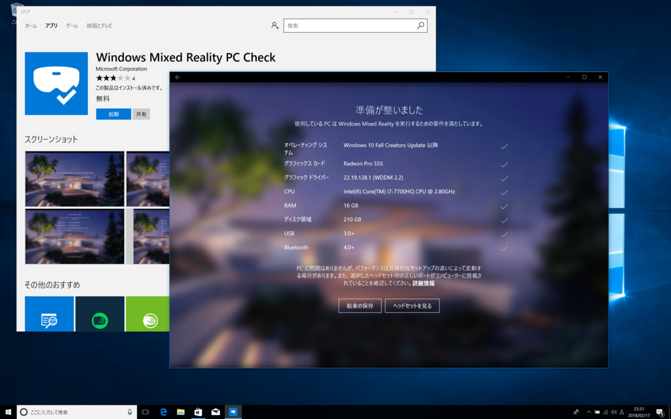Click the star rating in Store listing
671x419 pixels.
click(113, 79)
